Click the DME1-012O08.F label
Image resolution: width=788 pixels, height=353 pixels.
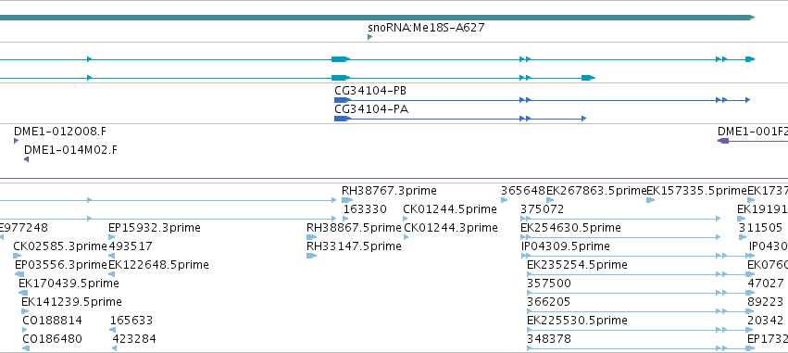60,132
